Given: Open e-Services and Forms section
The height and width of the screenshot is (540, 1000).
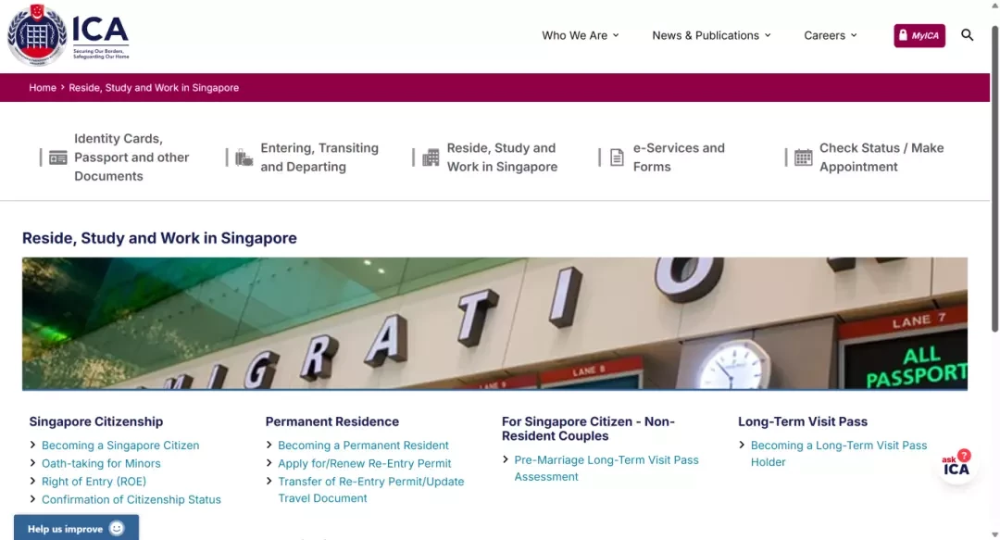Looking at the screenshot, I should click(679, 157).
